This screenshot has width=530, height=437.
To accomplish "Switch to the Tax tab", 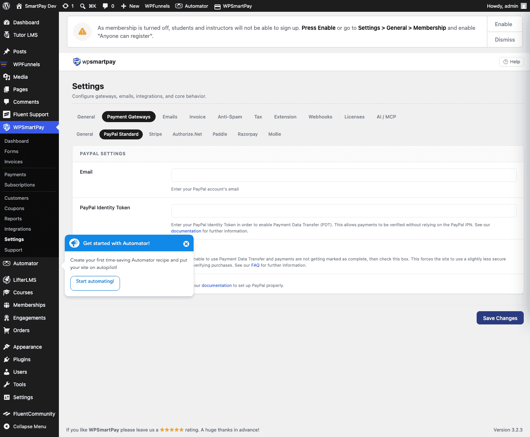I will (x=258, y=117).
